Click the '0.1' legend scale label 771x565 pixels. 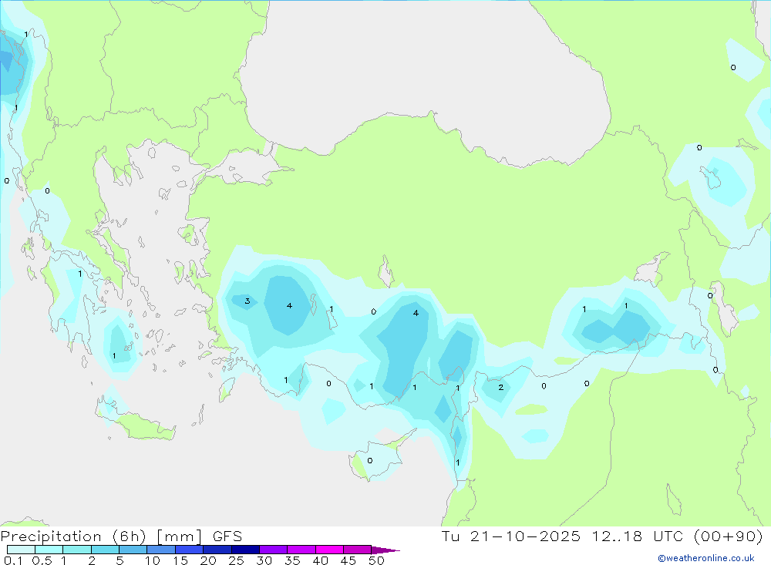click(13, 560)
